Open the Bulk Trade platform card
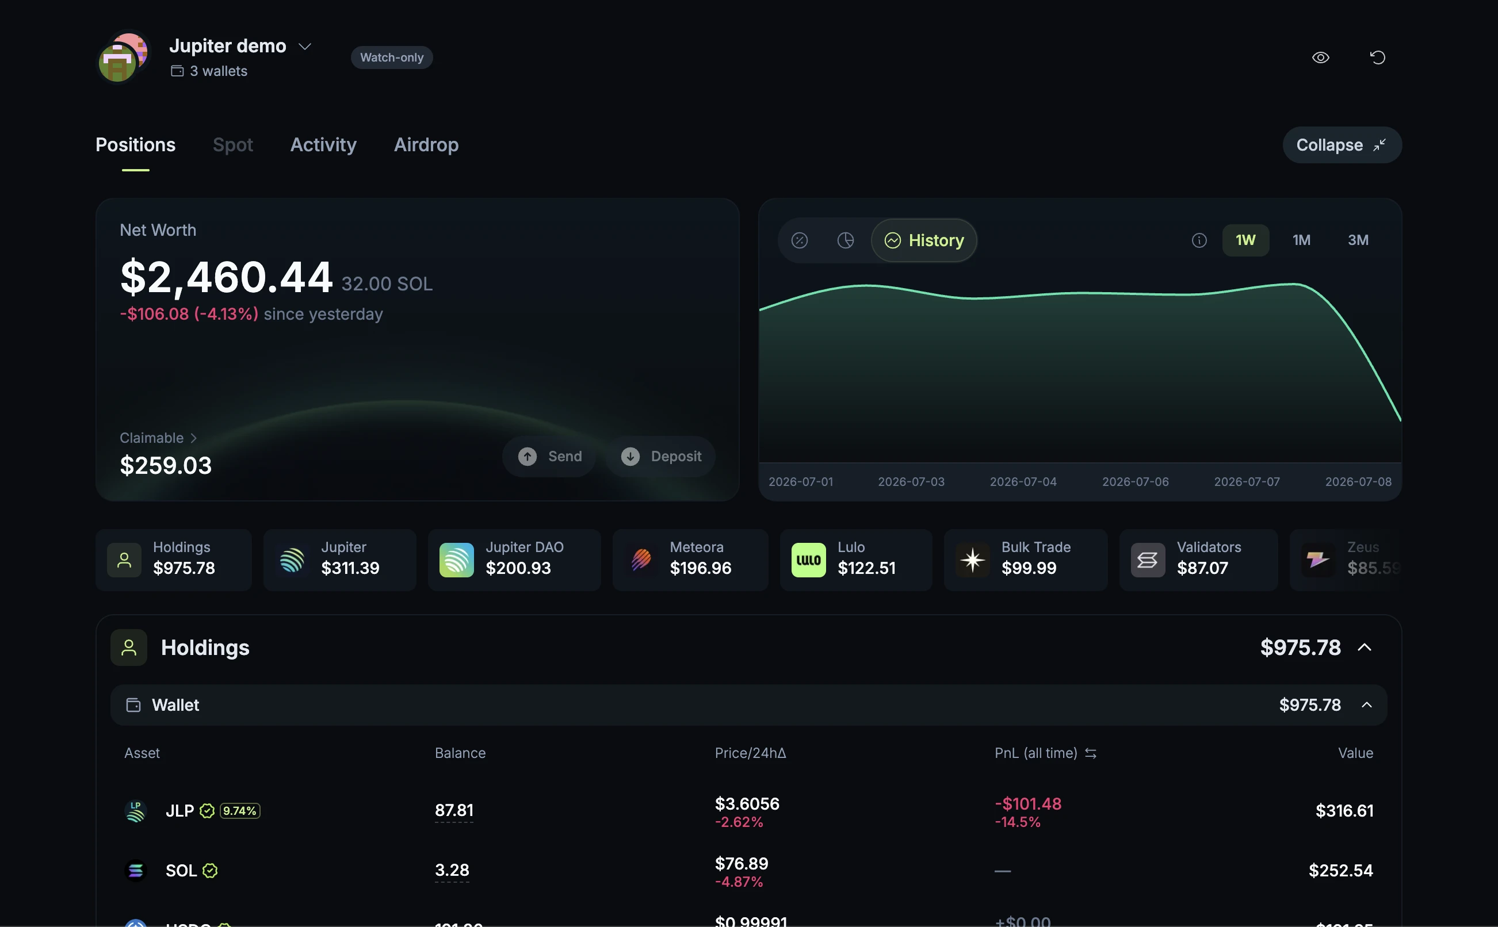 click(1025, 560)
